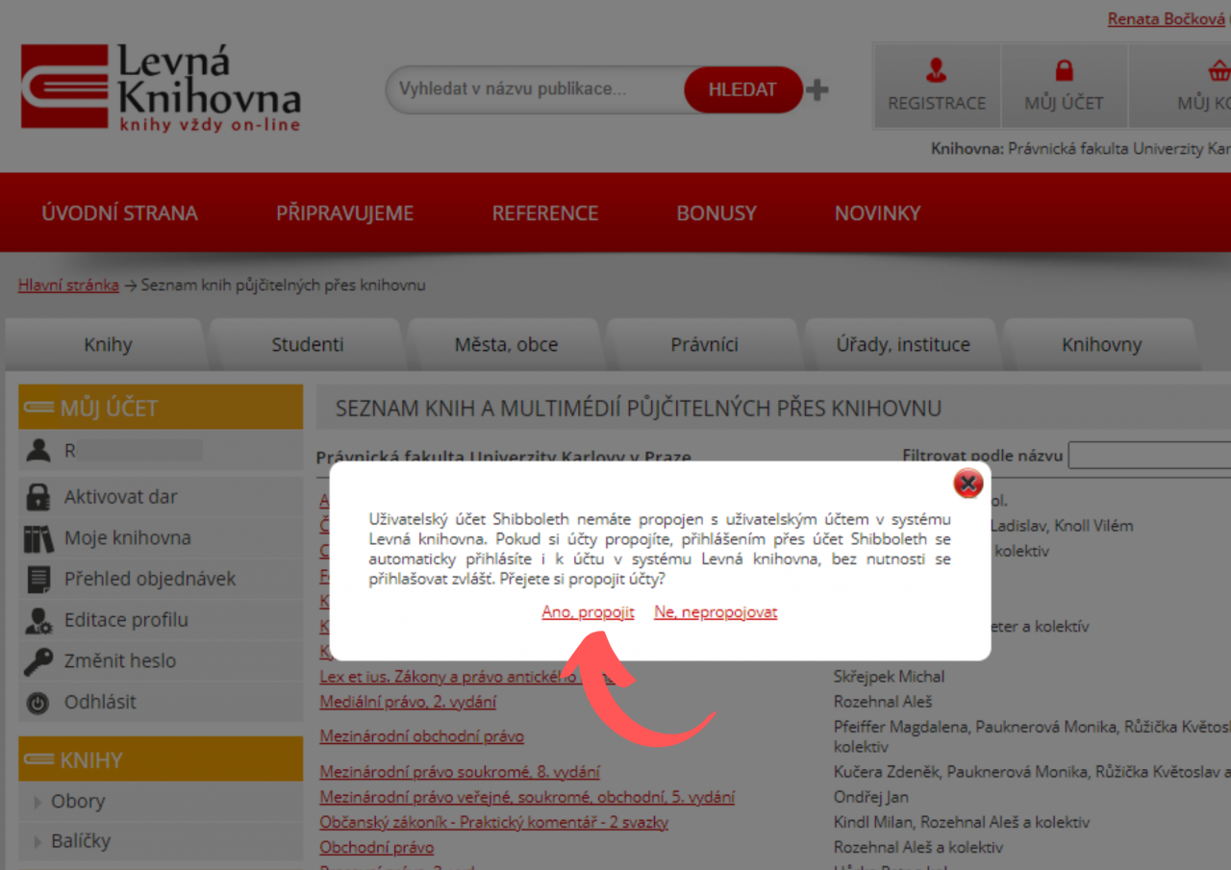The height and width of the screenshot is (870, 1231).
Task: Open Přehled objednávek in sidebar
Action: 150,580
